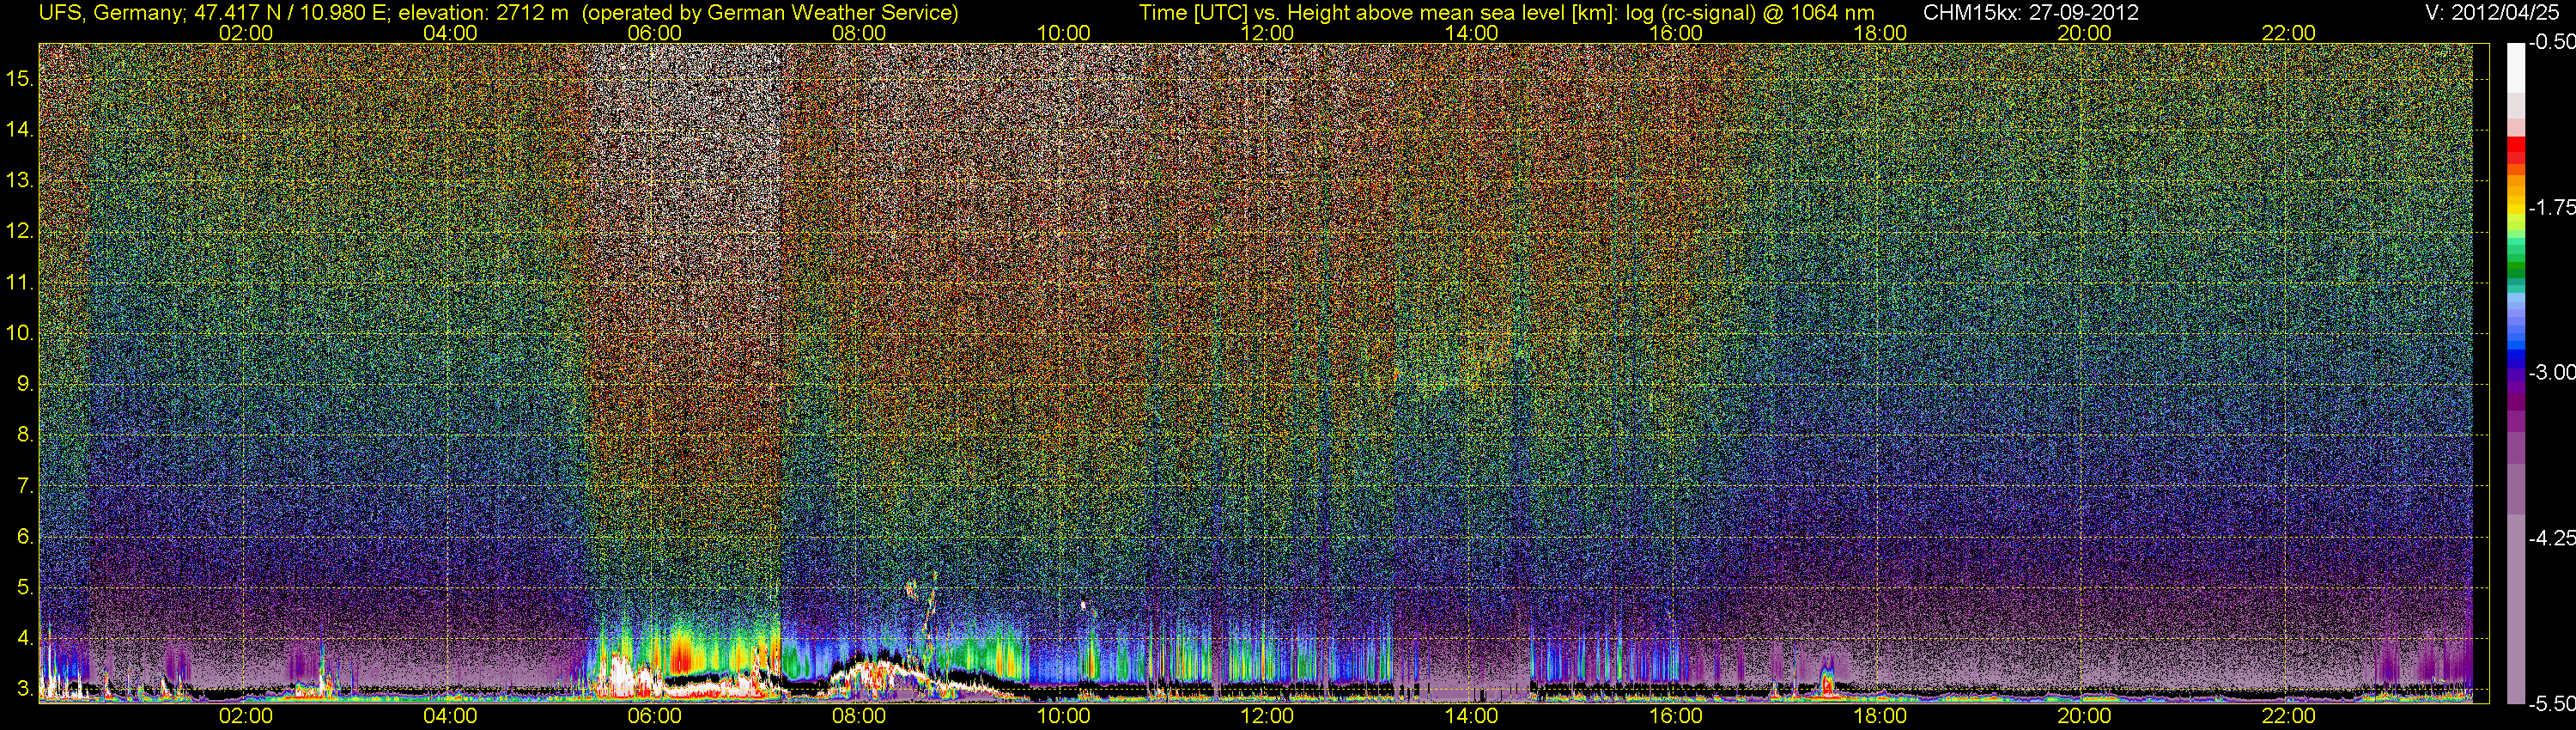Click "02:00" on the bottom time axis

tap(246, 716)
